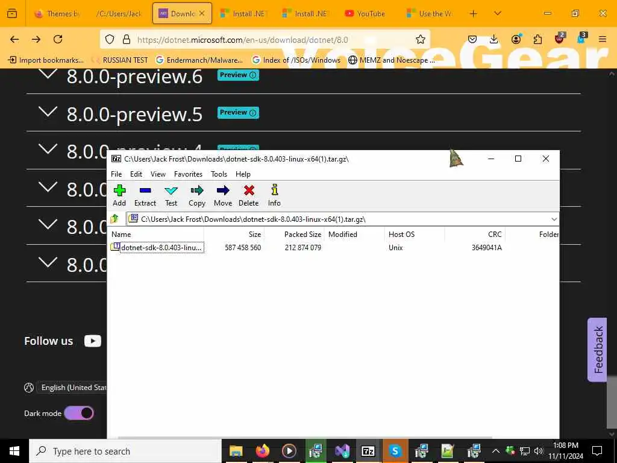Open the Feedback side tab
This screenshot has width=617, height=463.
tap(597, 350)
